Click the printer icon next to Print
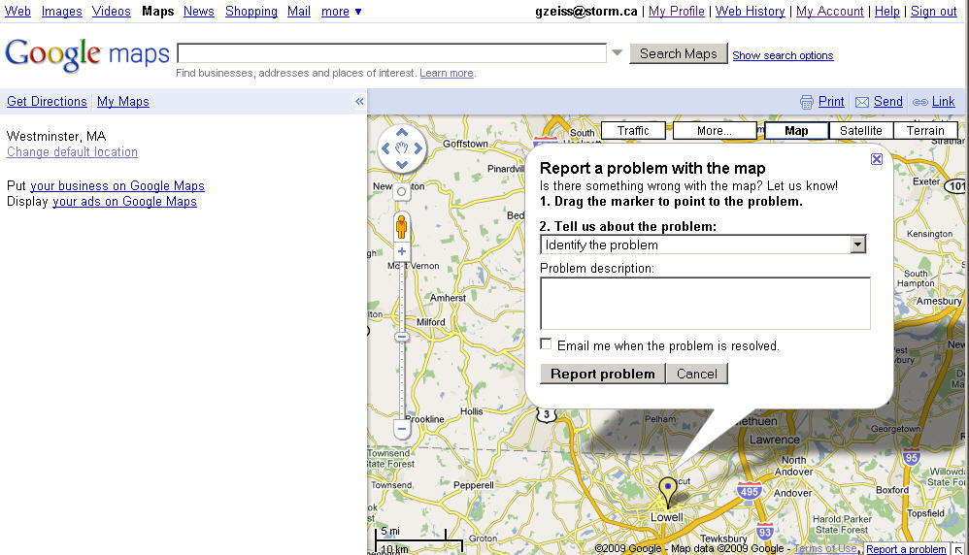The height and width of the screenshot is (555, 969). pyautogui.click(x=806, y=102)
